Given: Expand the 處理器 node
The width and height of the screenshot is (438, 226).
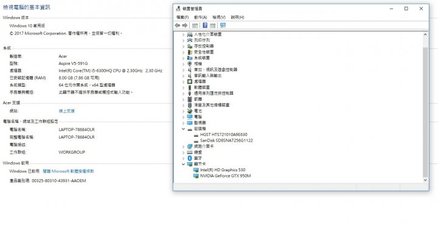Looking at the screenshot, I should pos(183,81).
